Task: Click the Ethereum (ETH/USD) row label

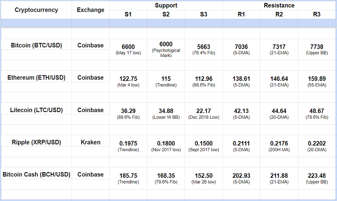Action: tap(36, 78)
